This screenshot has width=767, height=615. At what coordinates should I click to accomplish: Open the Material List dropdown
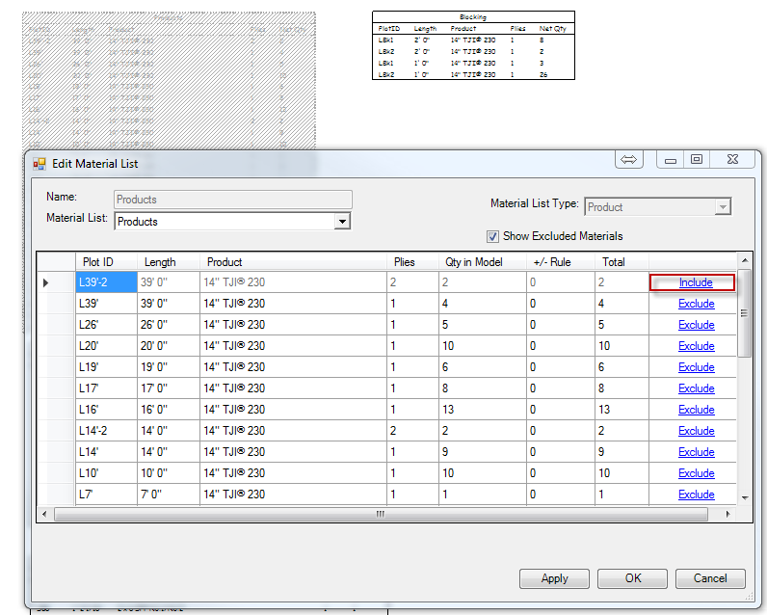[x=342, y=222]
